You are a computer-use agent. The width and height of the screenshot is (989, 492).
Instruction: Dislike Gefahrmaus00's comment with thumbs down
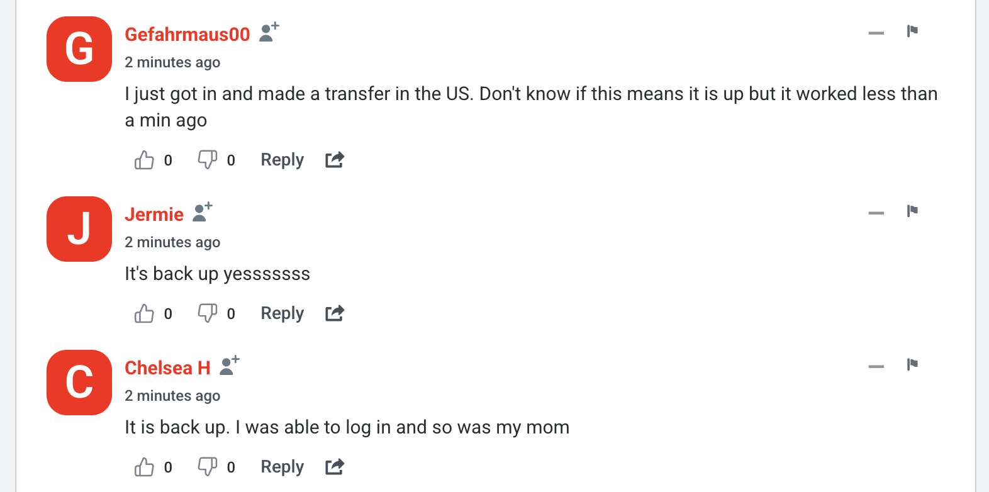coord(208,160)
